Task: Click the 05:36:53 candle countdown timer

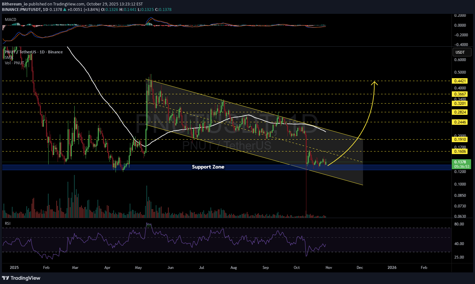Action: tap(461, 167)
